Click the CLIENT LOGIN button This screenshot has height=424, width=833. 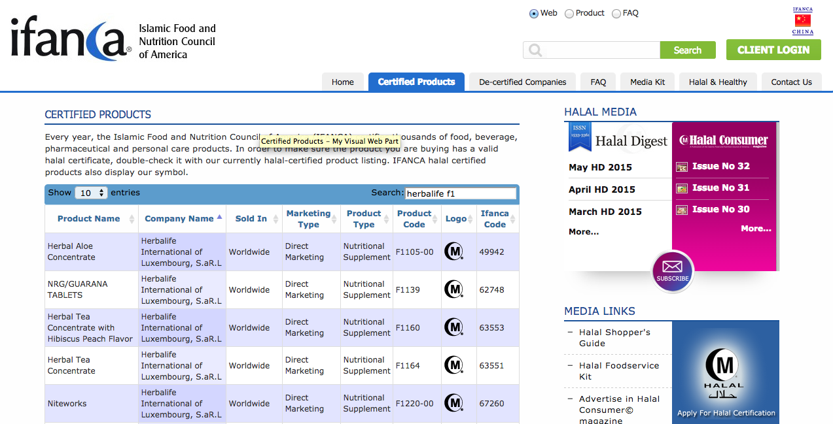click(773, 50)
